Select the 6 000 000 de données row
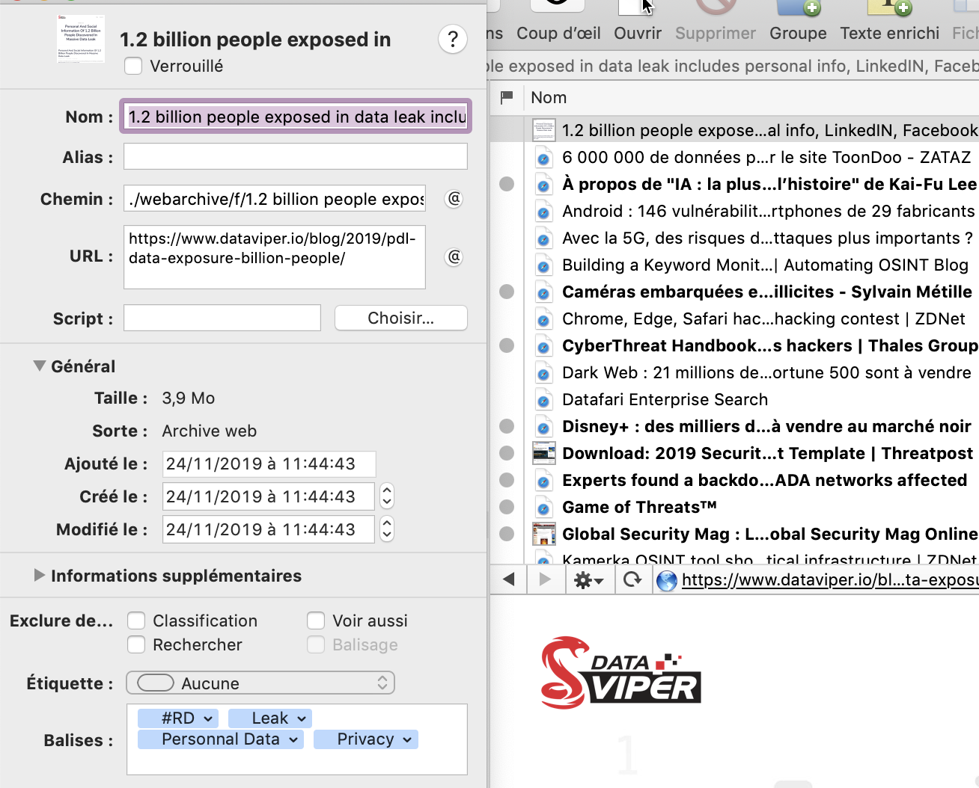The width and height of the screenshot is (979, 788). 734,157
